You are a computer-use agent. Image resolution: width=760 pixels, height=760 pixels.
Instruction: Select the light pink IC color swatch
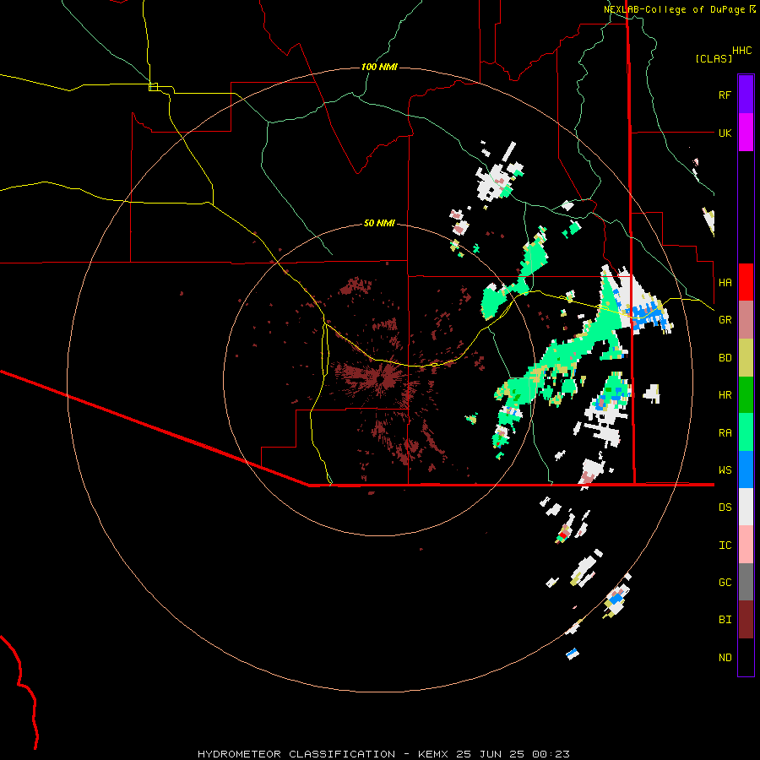(746, 545)
